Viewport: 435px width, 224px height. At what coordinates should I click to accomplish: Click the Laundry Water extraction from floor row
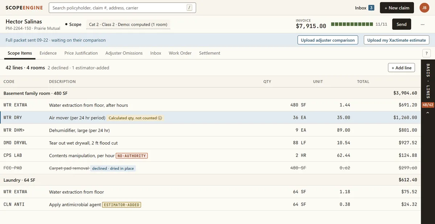pyautogui.click(x=210, y=192)
